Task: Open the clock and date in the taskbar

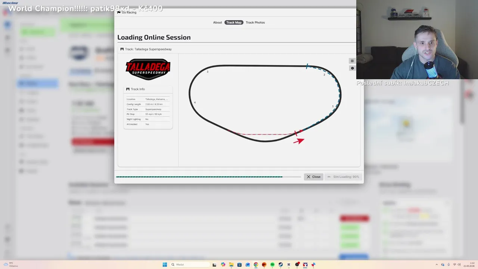Action: (469, 265)
